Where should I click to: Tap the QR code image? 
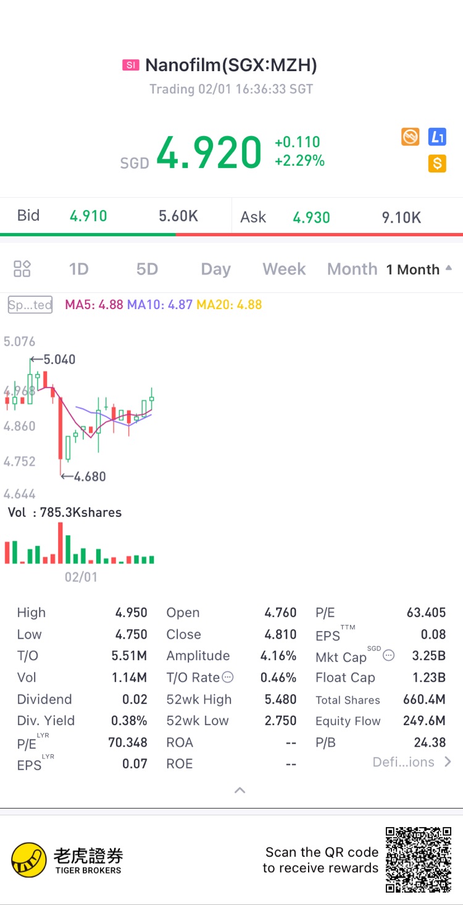click(419, 860)
